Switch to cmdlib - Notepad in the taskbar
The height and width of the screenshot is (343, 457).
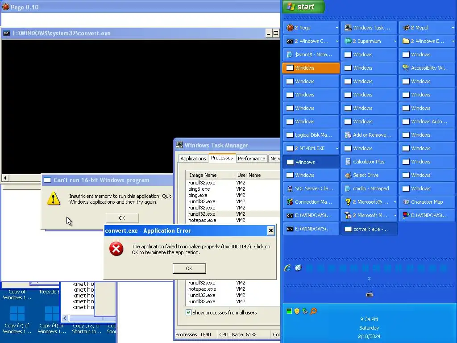369,189
